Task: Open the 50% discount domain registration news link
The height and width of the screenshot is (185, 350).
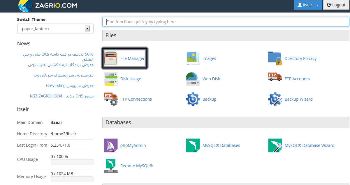Action: (58, 57)
